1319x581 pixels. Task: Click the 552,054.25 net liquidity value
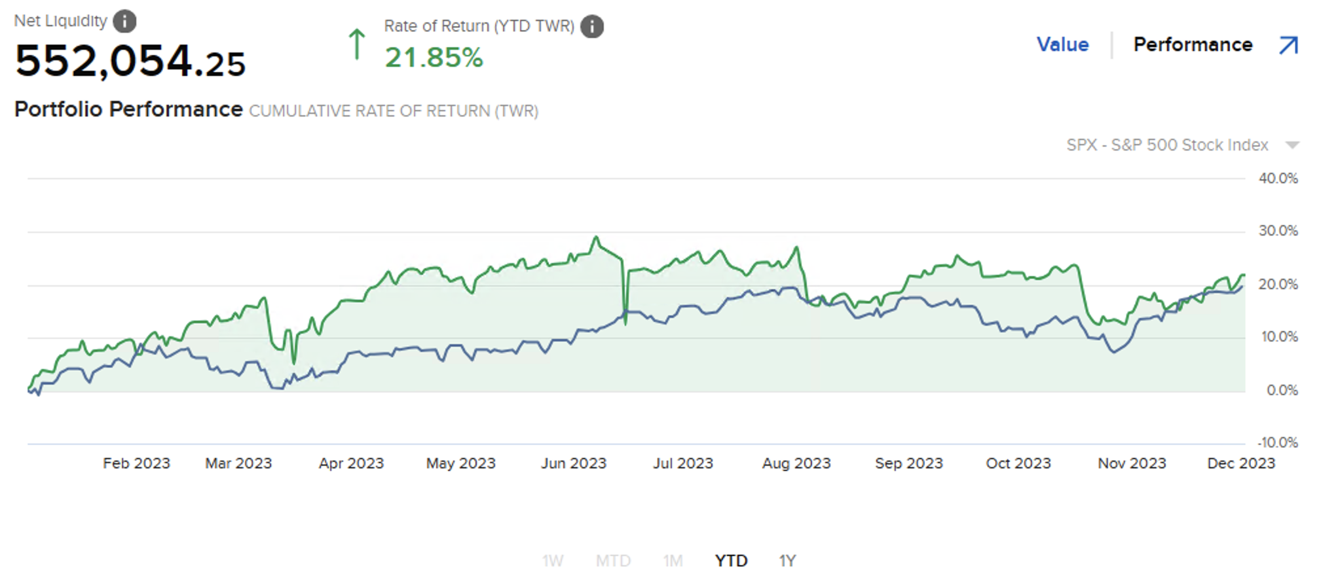130,62
